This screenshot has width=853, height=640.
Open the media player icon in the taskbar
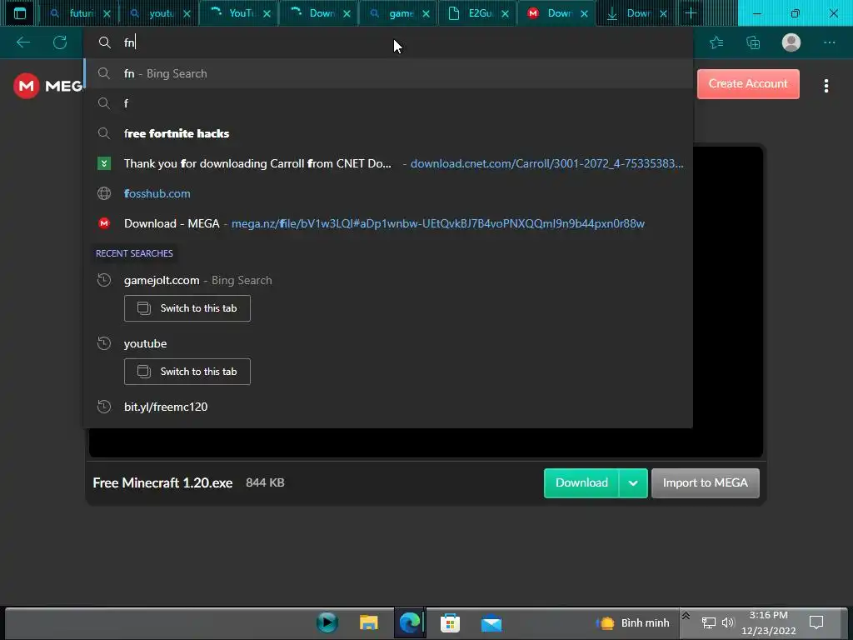[327, 622]
